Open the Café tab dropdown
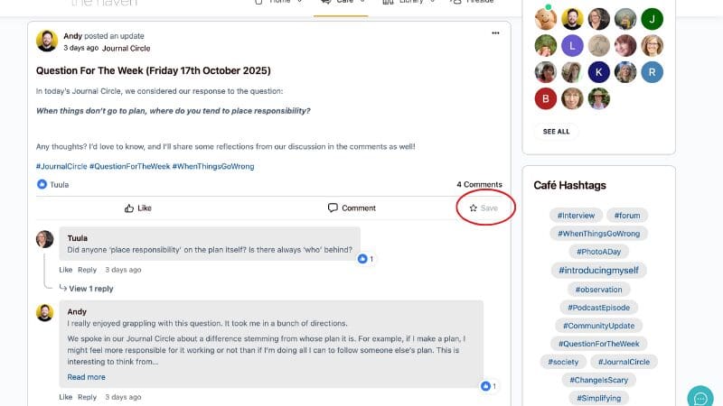Screen dimensions: 723x406 coord(342,3)
